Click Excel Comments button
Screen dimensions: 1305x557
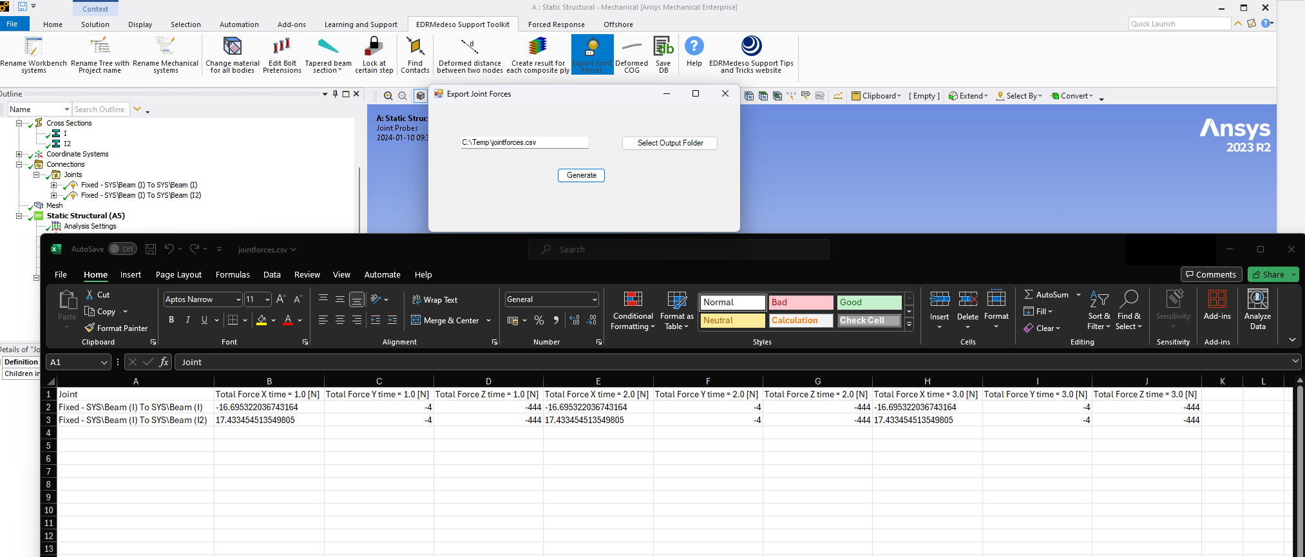tap(1211, 274)
